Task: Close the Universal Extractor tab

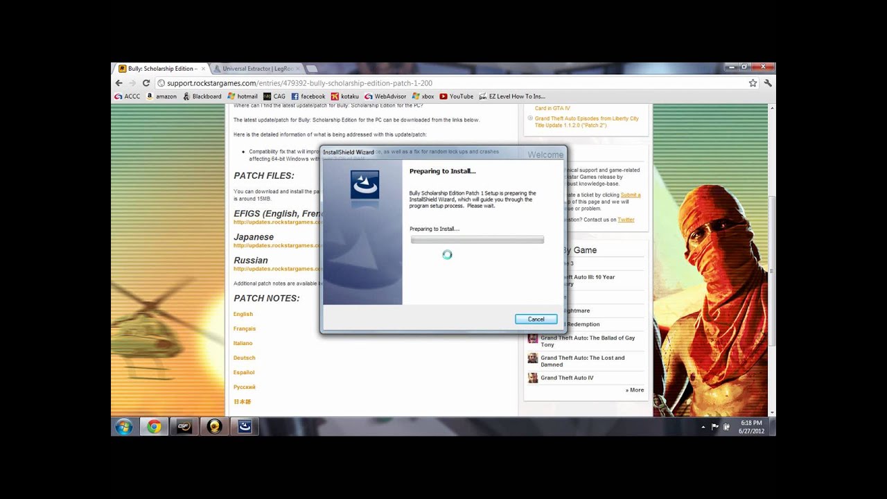Action: [x=298, y=69]
